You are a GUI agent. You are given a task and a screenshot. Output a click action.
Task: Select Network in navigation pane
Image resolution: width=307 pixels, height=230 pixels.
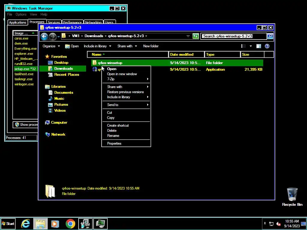[58, 134]
